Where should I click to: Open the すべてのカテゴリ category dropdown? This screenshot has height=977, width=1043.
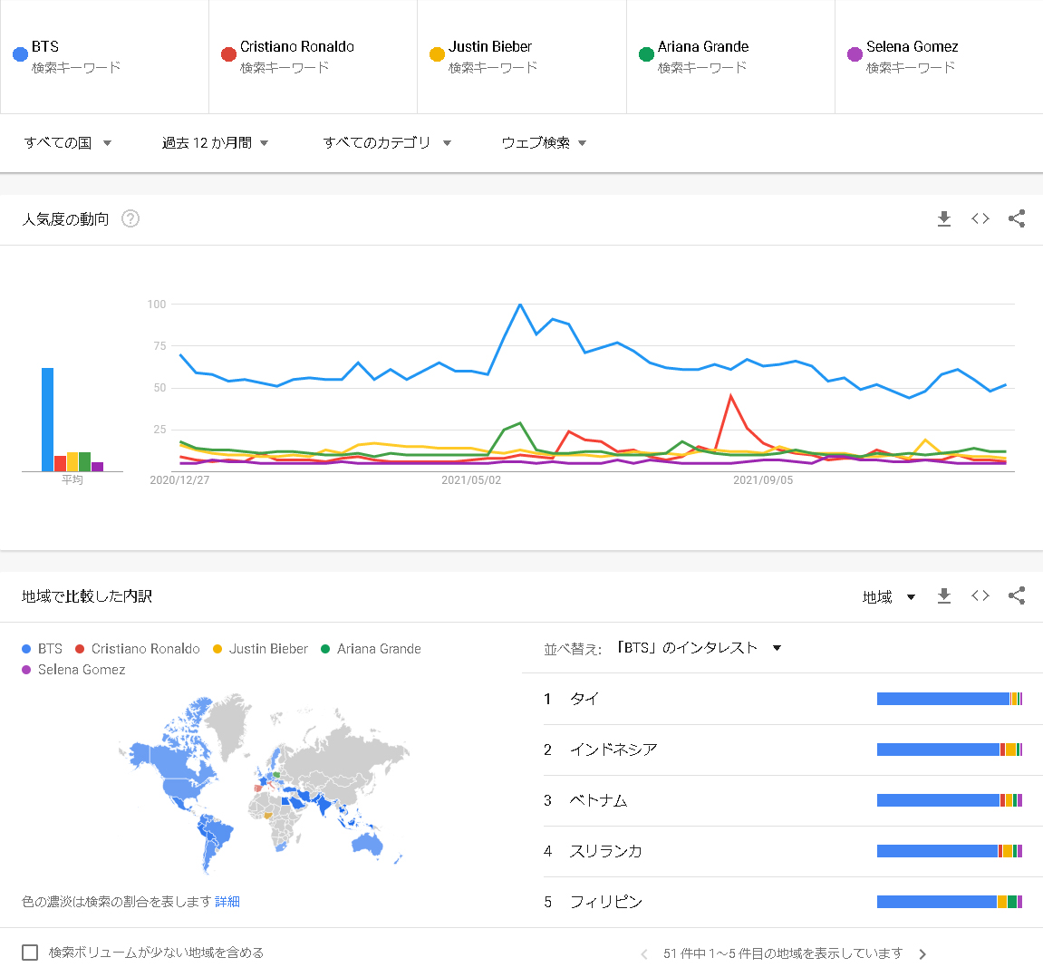click(387, 143)
